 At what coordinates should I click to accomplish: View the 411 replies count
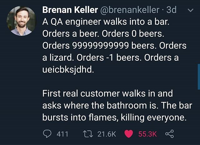pyautogui.click(x=62, y=134)
